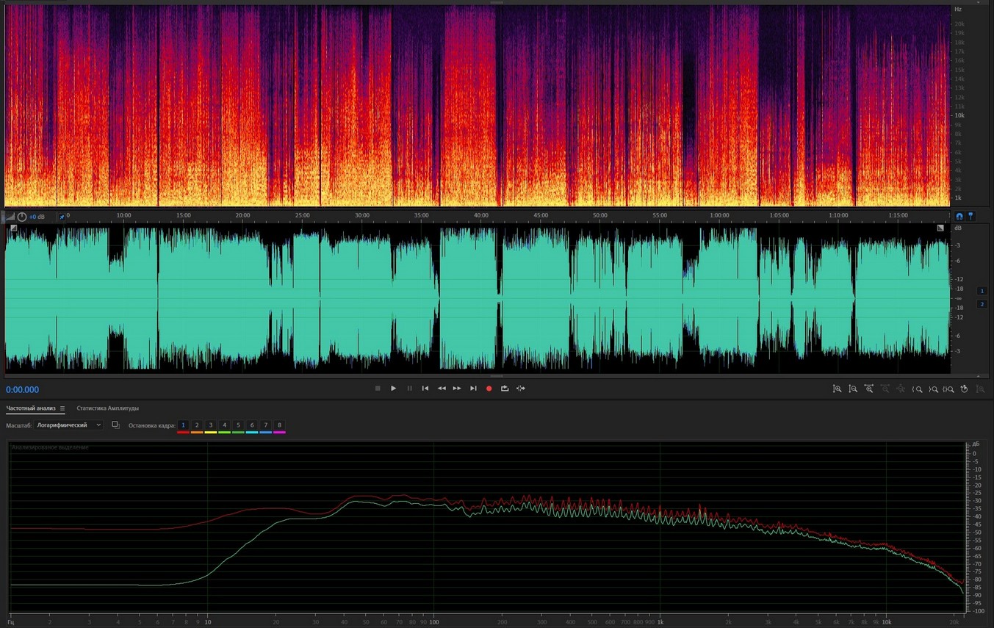Switch to Статистика Амплитуды tab
994x628 pixels.
click(107, 408)
